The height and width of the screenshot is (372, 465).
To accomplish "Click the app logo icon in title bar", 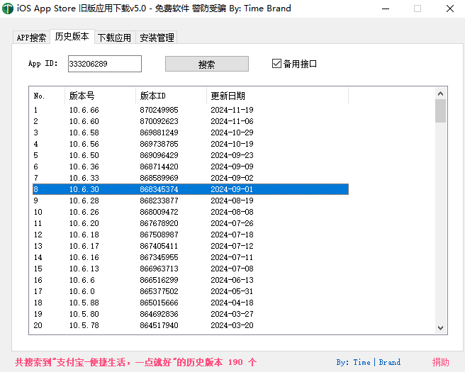I will pos(8,9).
